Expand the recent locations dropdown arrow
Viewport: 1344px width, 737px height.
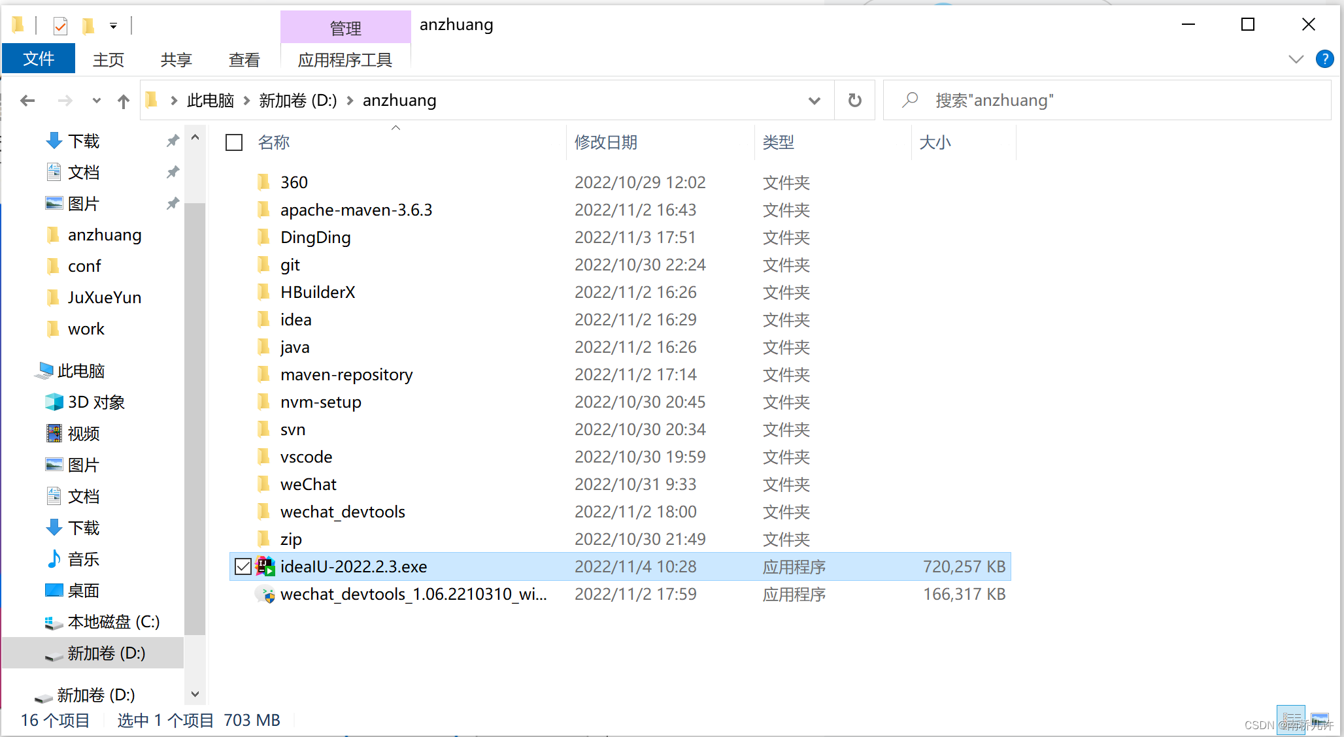[x=97, y=101]
